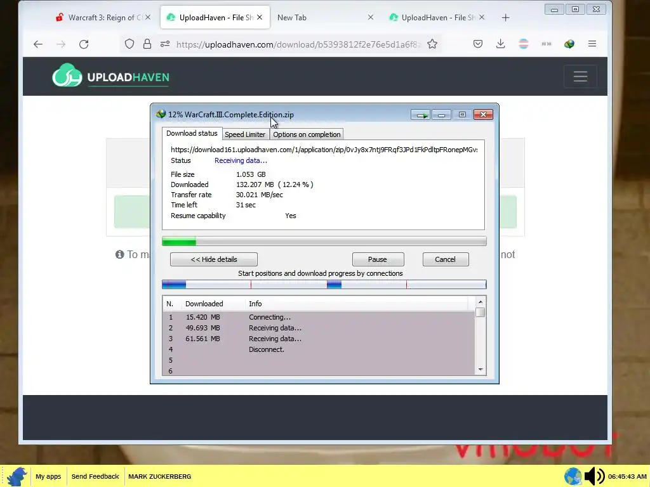Open the Firefox downloads arrow
Viewport: 650px width, 487px height.
(x=501, y=44)
